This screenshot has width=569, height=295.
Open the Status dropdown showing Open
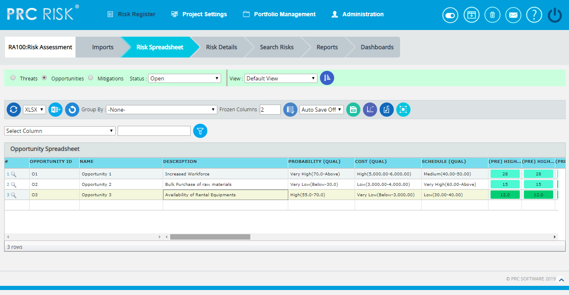click(184, 78)
